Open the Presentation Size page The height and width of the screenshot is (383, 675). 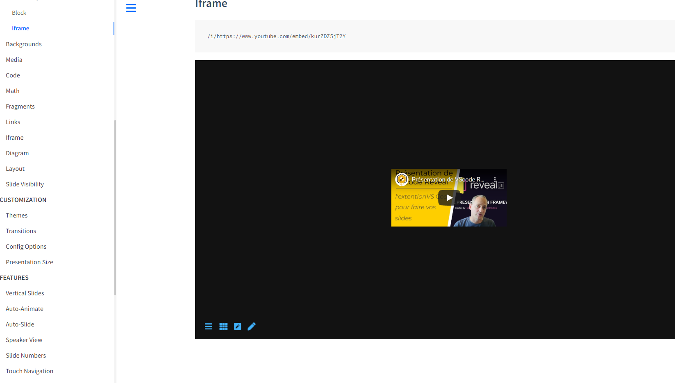pyautogui.click(x=29, y=262)
